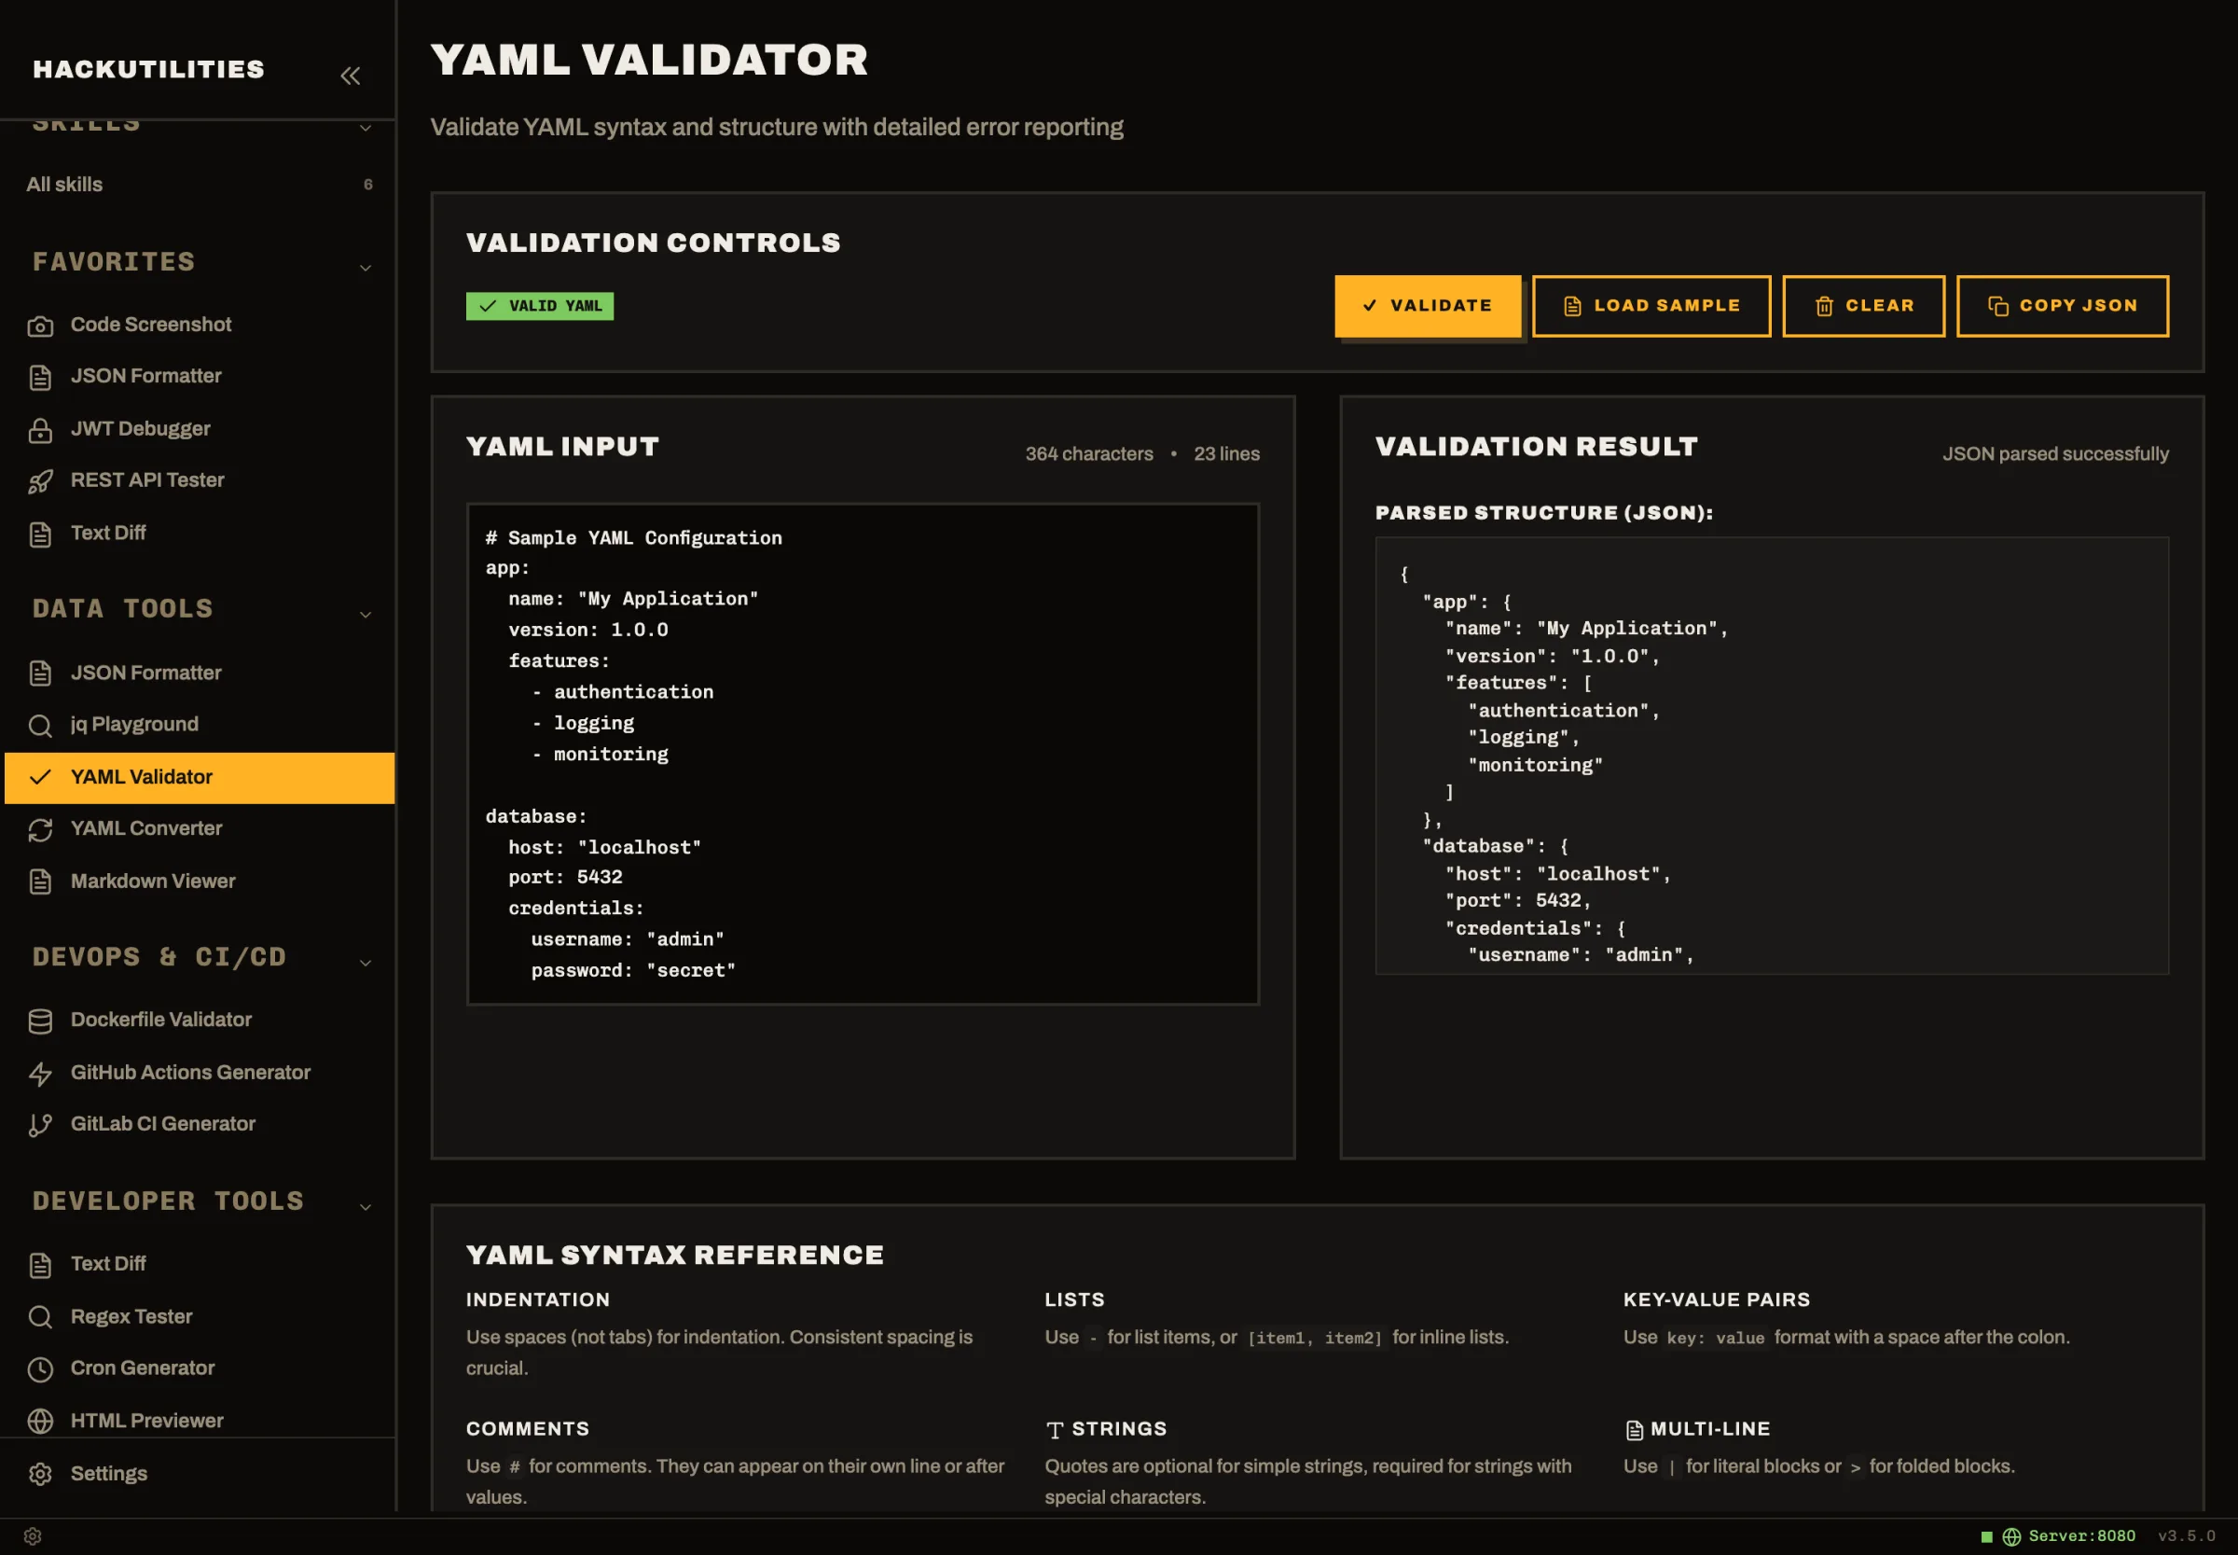
Task: Click the Server:8080 status text
Action: pyautogui.click(x=2082, y=1536)
